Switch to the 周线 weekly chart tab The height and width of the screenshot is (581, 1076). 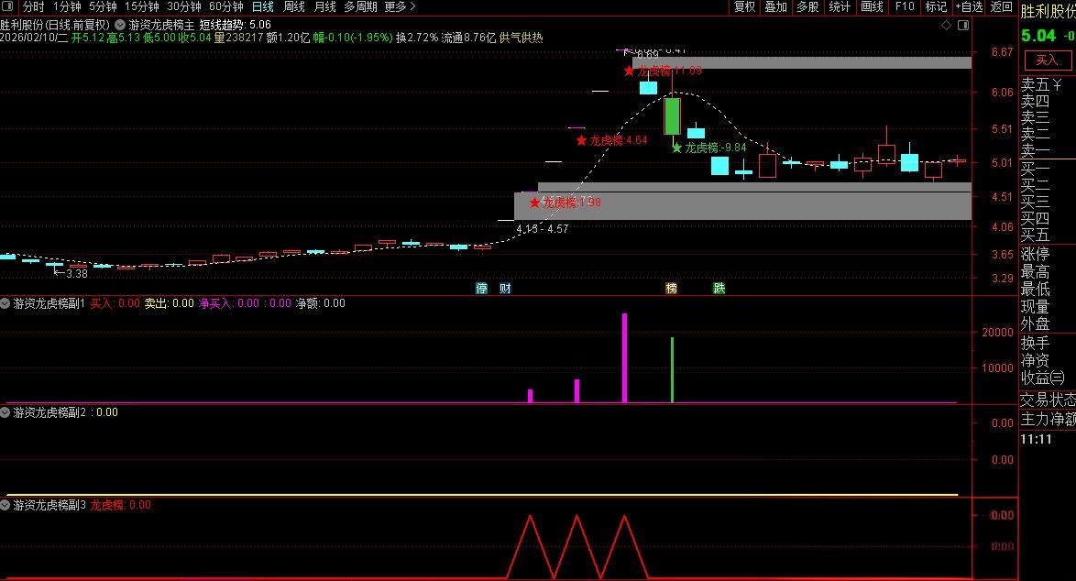293,6
